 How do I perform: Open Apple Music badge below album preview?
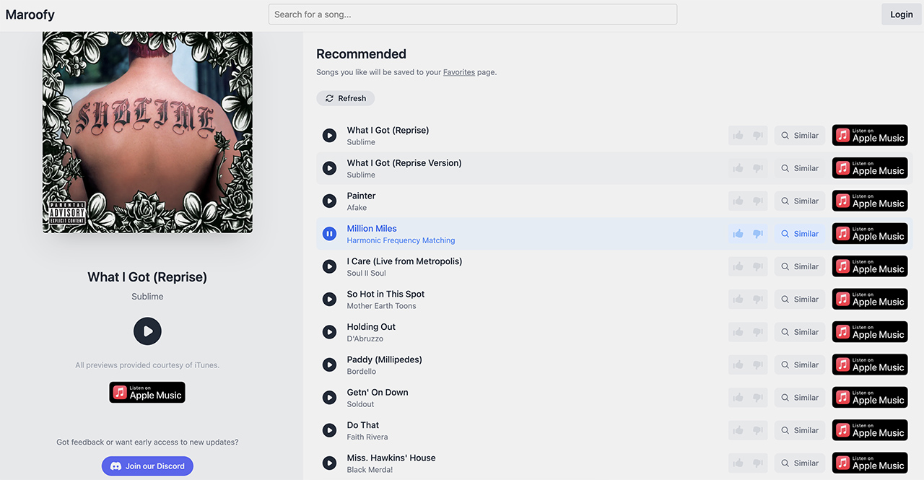(147, 392)
